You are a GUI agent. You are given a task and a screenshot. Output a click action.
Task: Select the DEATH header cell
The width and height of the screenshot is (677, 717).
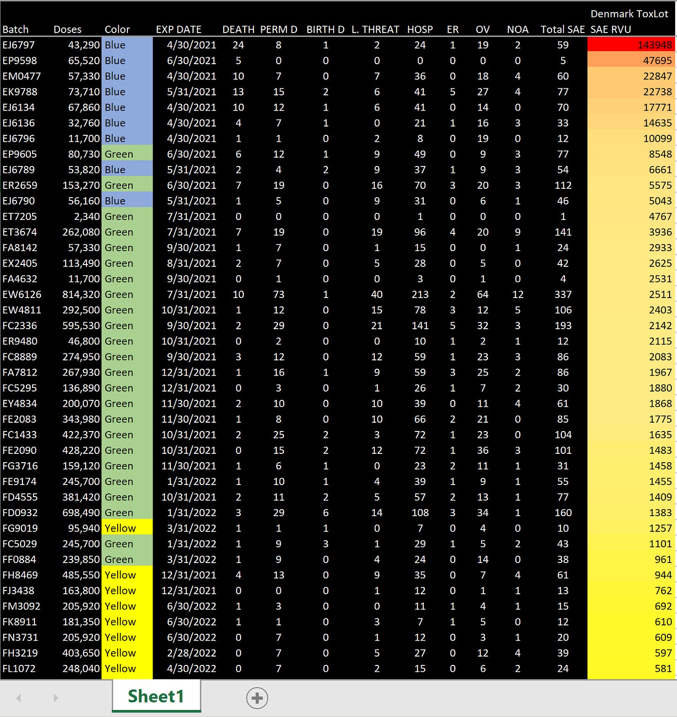coord(238,29)
